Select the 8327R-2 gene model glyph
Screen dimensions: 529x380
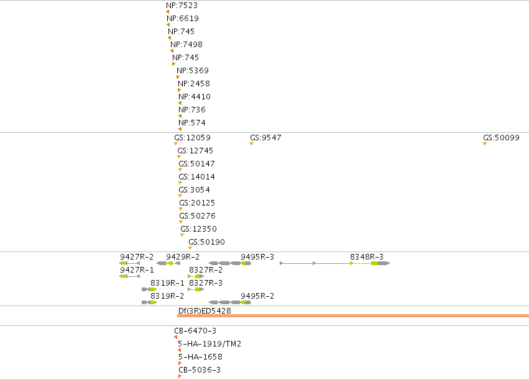(196, 276)
